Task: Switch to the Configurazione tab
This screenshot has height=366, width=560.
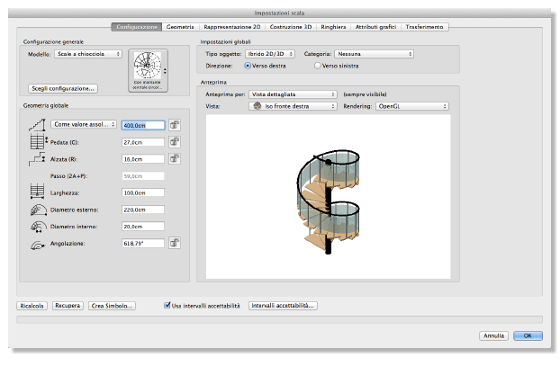Action: (x=137, y=27)
